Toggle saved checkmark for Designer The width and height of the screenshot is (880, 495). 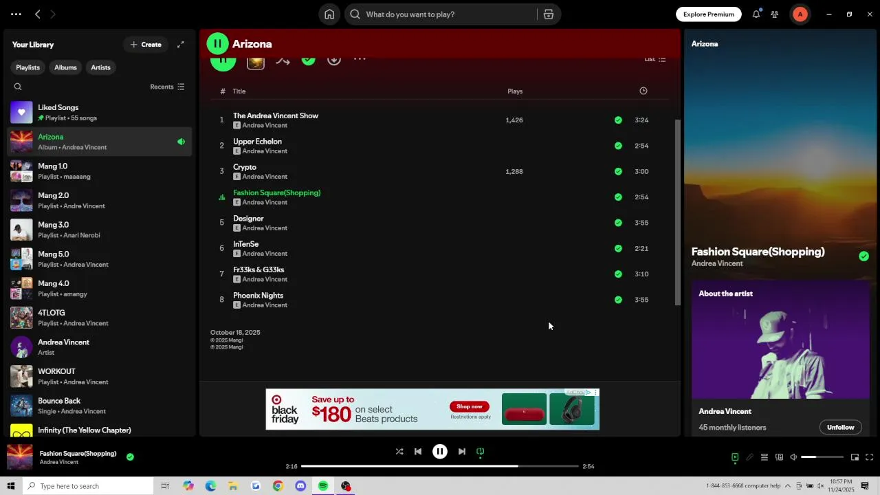(x=618, y=223)
